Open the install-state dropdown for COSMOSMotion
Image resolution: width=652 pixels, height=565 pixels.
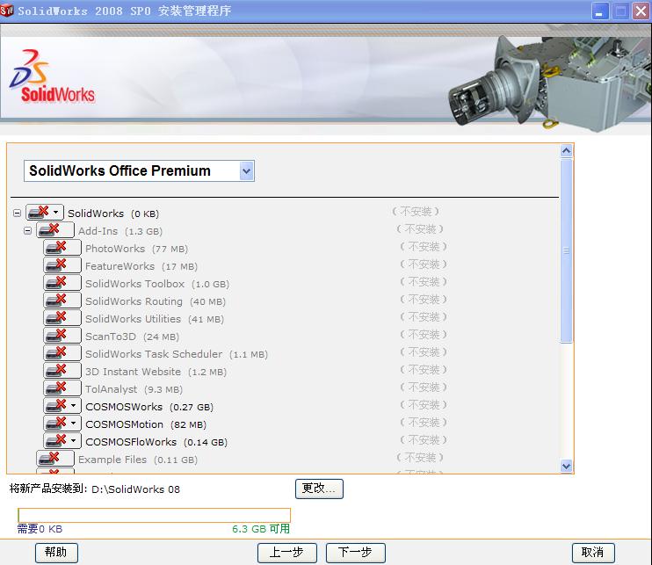pyautogui.click(x=74, y=424)
